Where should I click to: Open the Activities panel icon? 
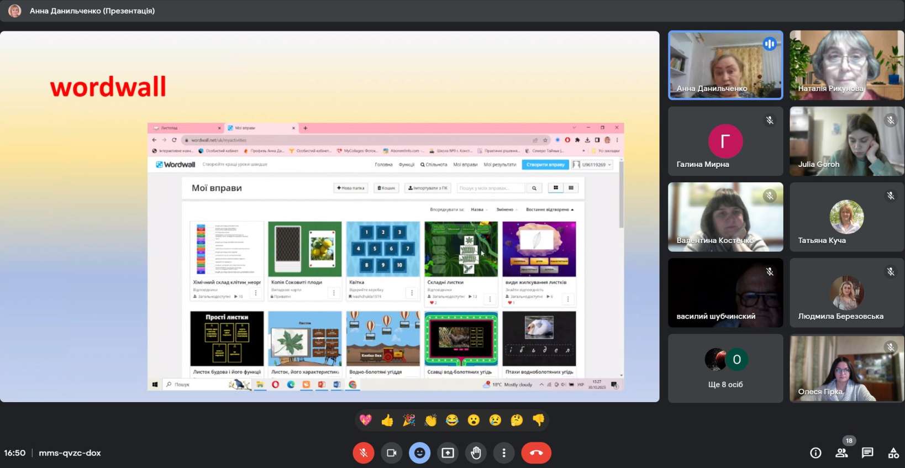coord(893,453)
